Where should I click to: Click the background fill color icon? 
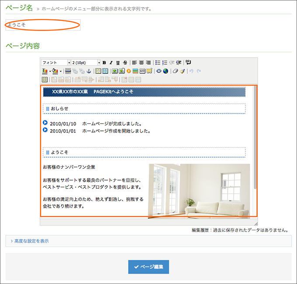pyautogui.click(x=55, y=71)
